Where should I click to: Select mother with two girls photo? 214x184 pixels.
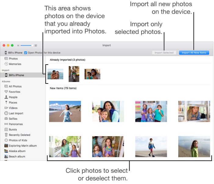(x=108, y=111)
